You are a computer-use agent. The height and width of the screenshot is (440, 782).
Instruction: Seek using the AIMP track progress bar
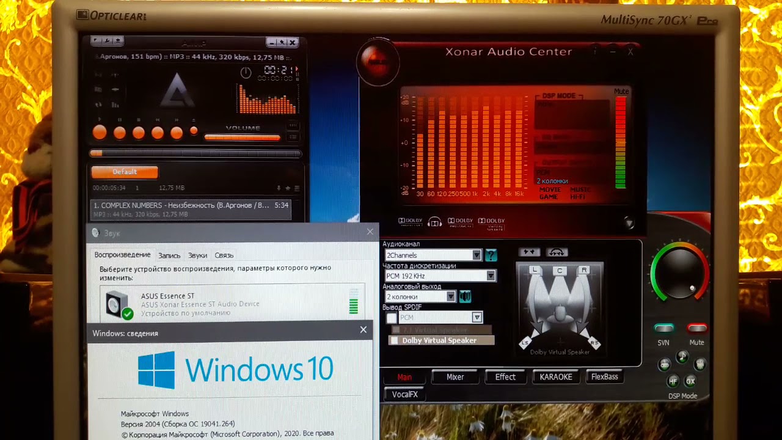tap(195, 153)
